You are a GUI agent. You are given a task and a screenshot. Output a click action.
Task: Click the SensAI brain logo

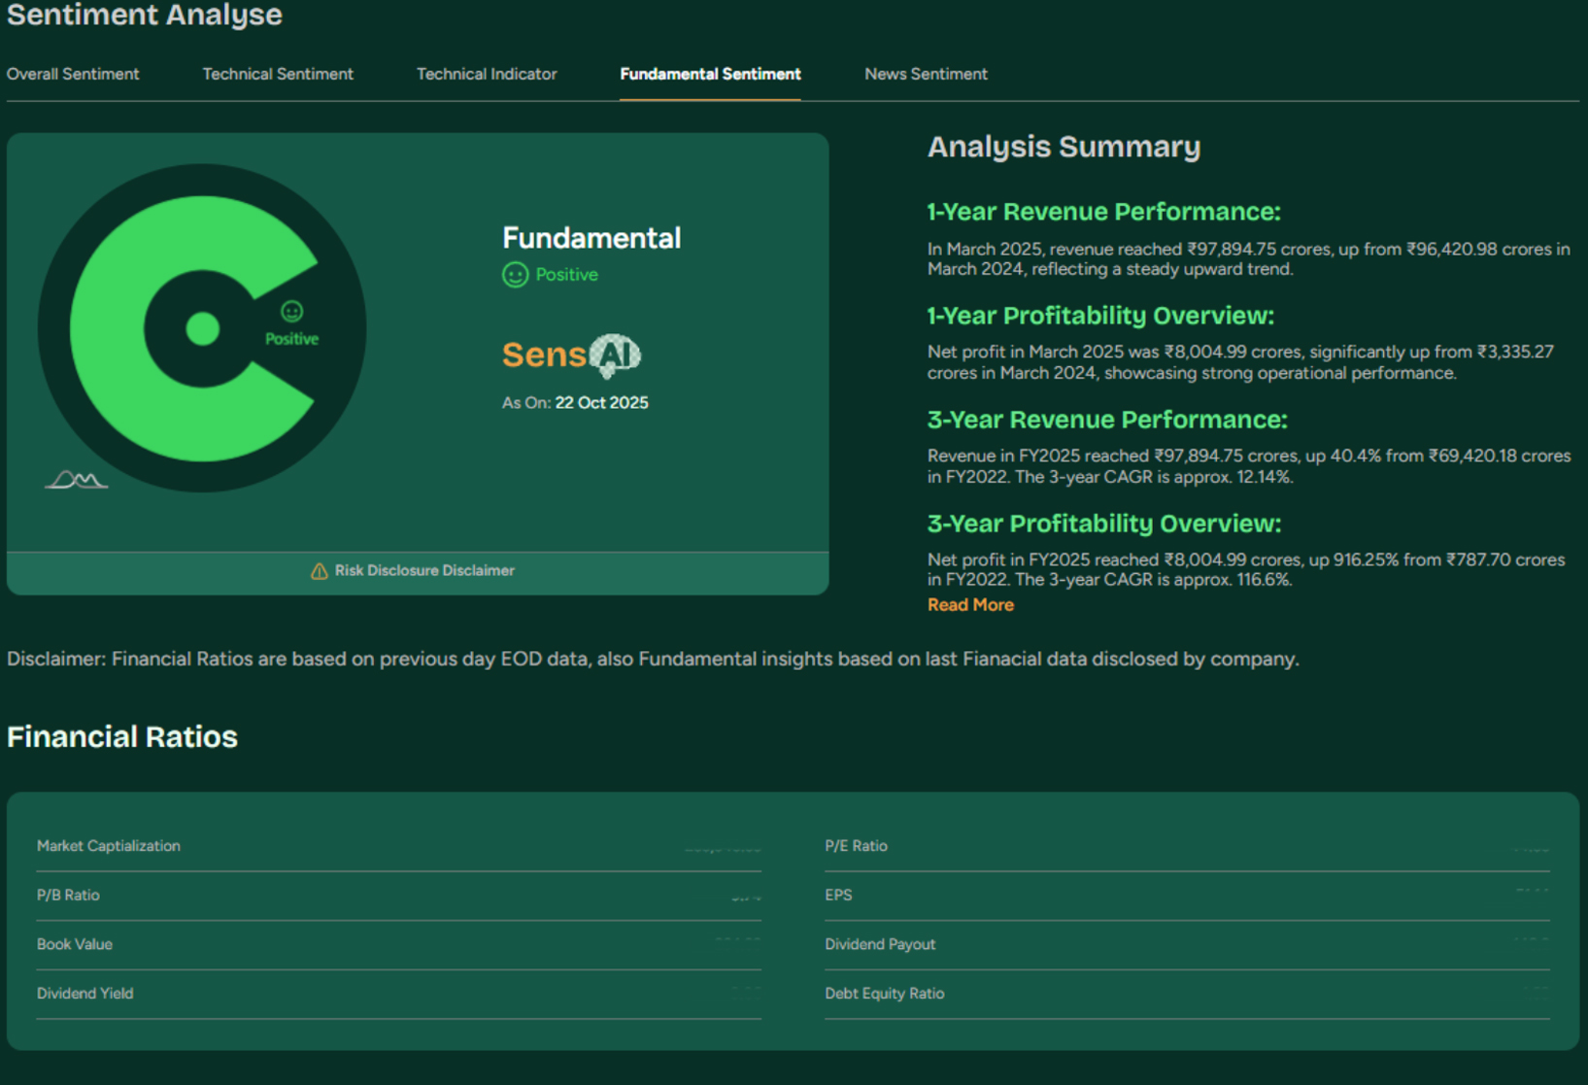pos(616,356)
